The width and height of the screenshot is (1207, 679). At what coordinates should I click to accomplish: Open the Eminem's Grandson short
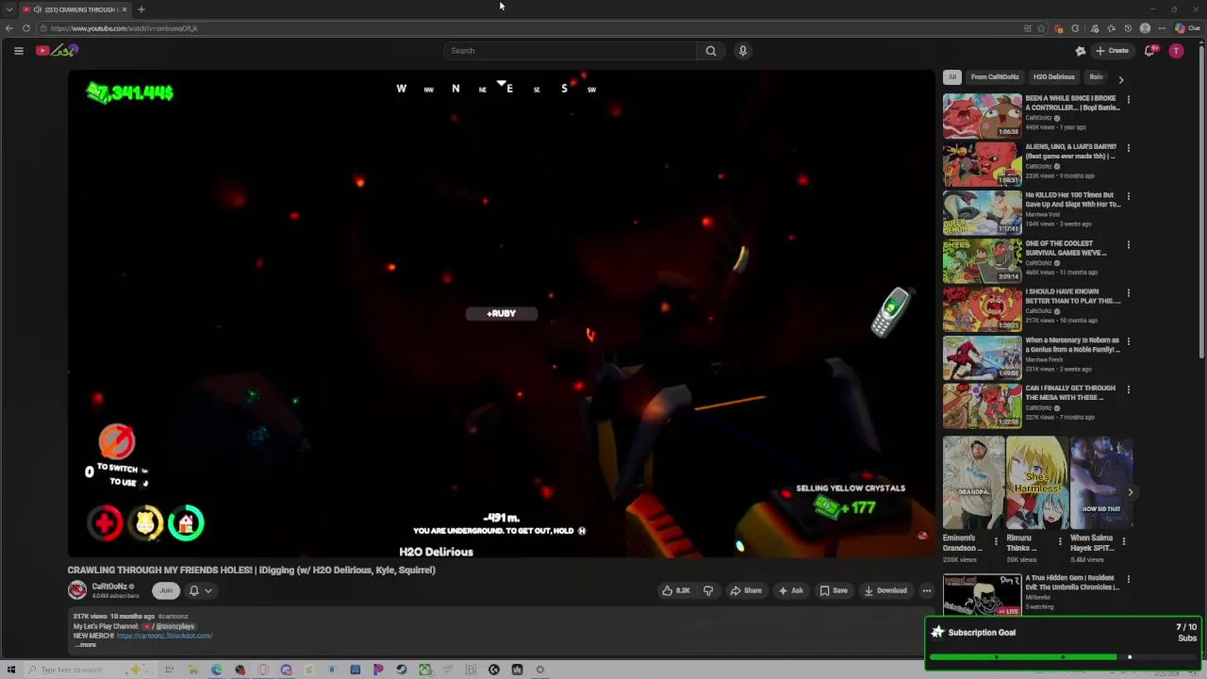pyautogui.click(x=973, y=483)
